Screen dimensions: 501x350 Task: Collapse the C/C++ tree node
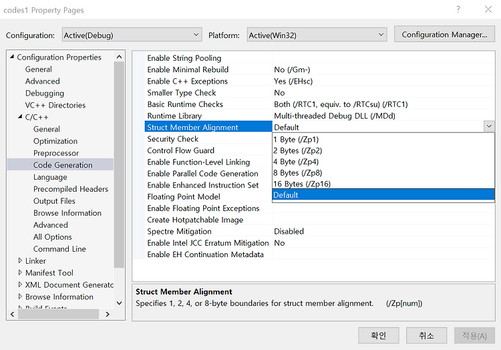click(x=20, y=117)
